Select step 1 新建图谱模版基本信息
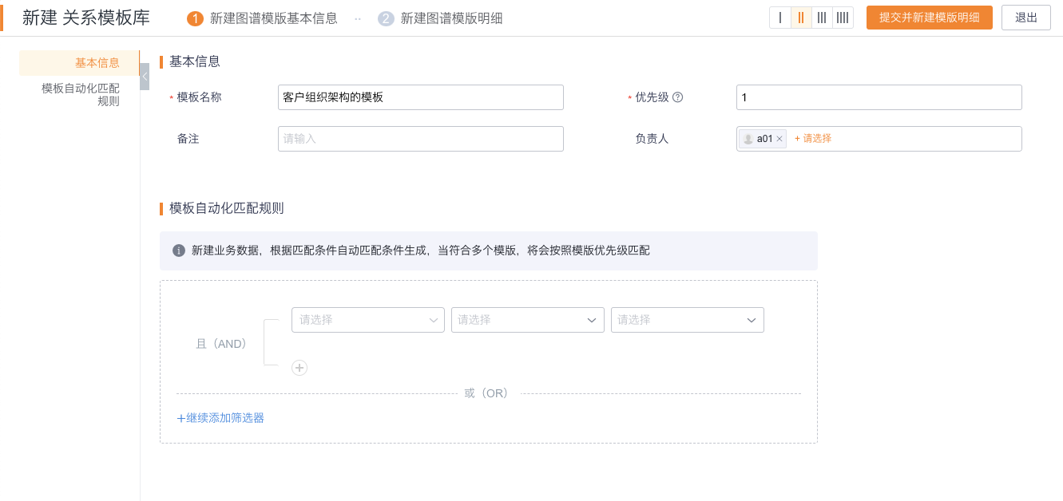The height and width of the screenshot is (501, 1063). coord(262,18)
